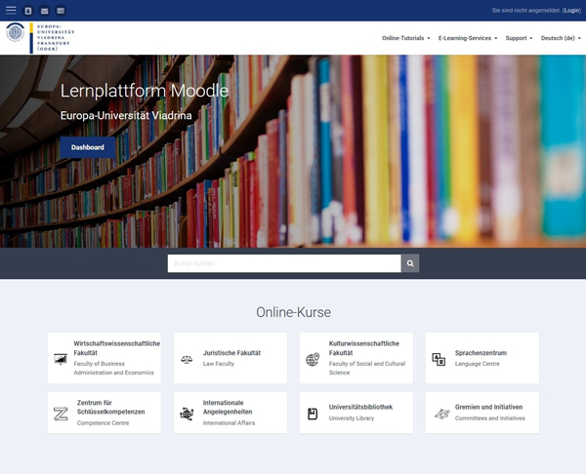Open Internationale Angelegenheiten category
The height and width of the screenshot is (474, 586).
230,413
